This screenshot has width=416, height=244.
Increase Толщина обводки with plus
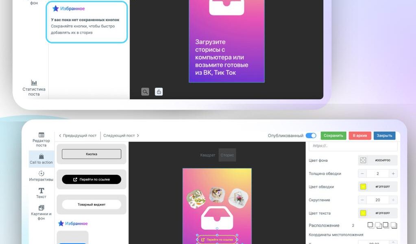[393, 174]
